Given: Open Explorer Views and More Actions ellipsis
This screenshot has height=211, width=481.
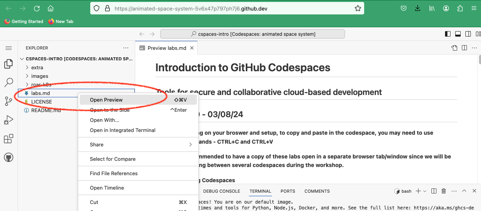Looking at the screenshot, I should [126, 48].
